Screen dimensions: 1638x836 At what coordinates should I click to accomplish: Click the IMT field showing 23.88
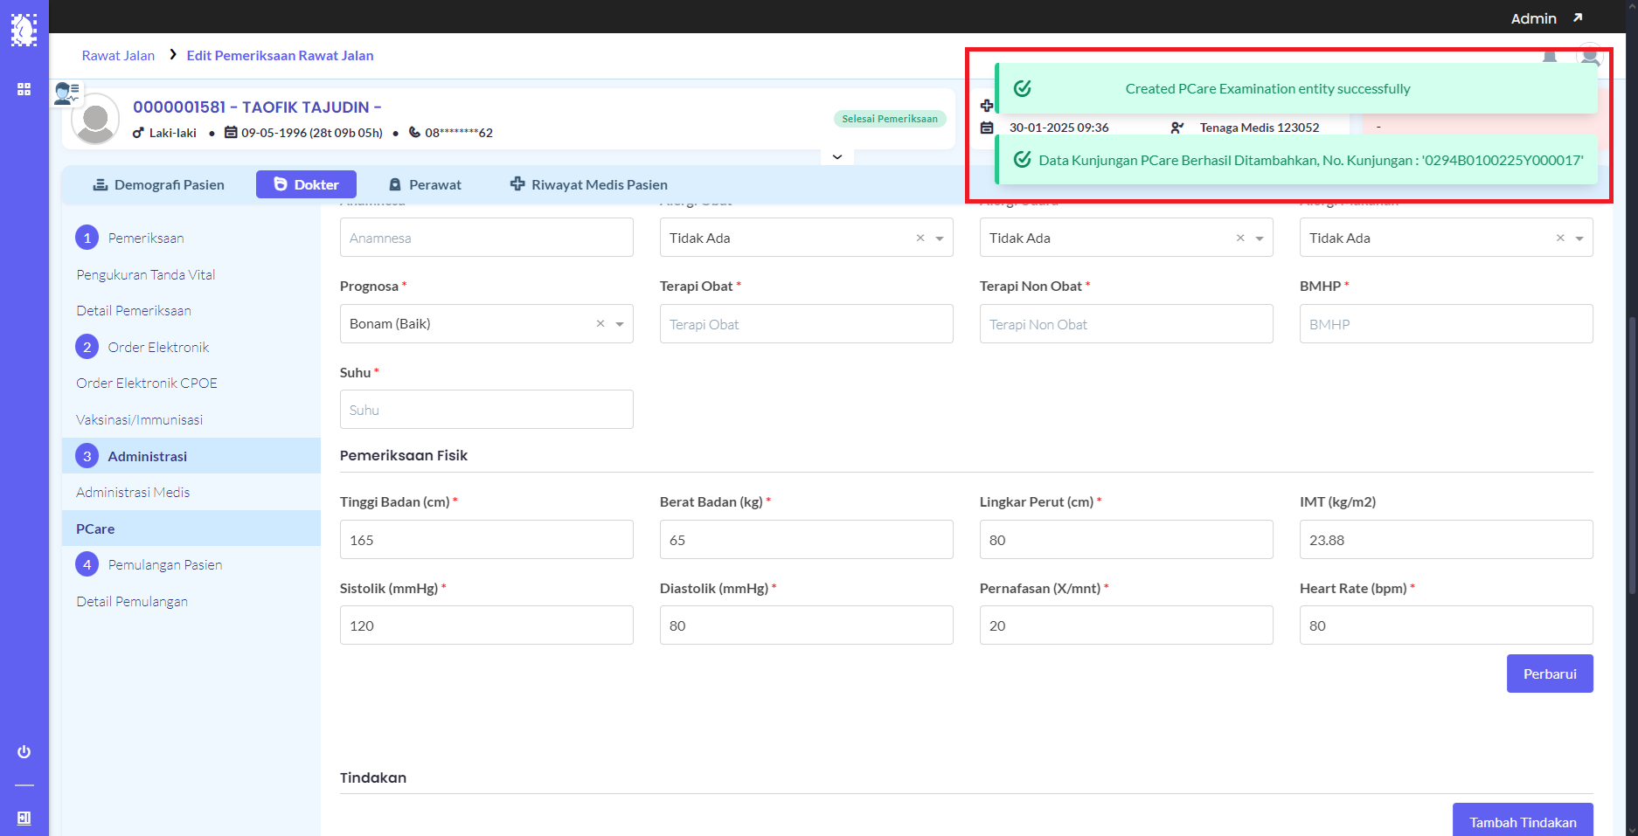point(1446,540)
